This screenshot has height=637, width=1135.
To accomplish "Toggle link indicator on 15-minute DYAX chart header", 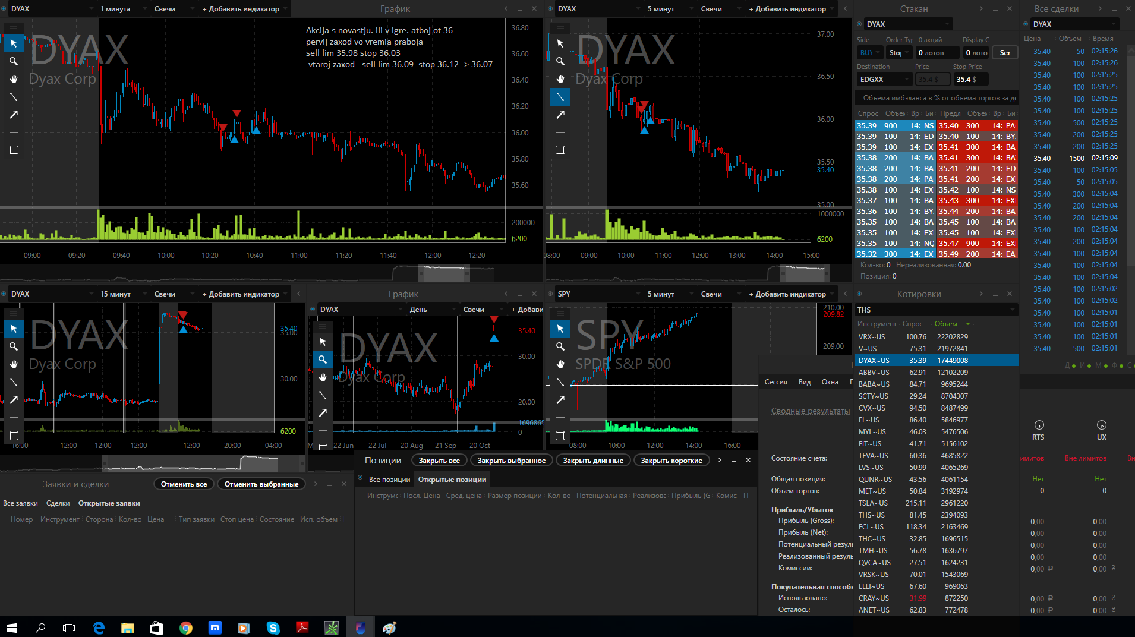I will pos(4,294).
